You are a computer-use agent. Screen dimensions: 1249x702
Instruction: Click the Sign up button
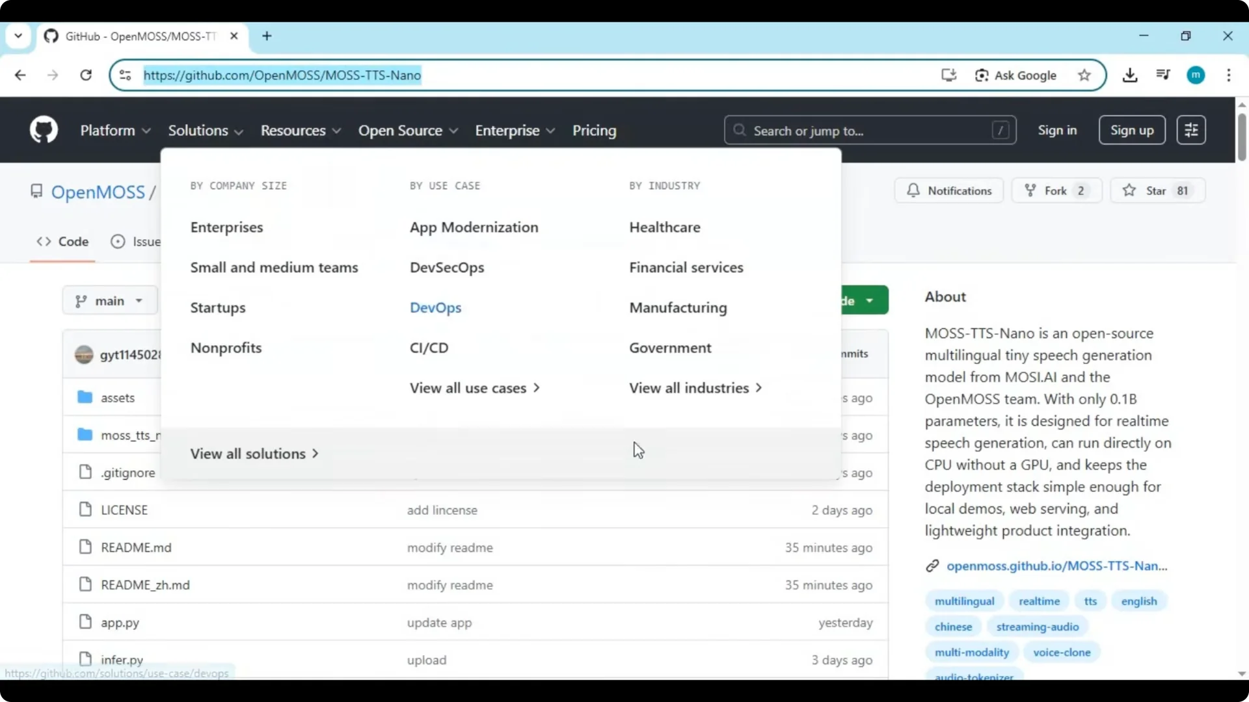(1132, 130)
